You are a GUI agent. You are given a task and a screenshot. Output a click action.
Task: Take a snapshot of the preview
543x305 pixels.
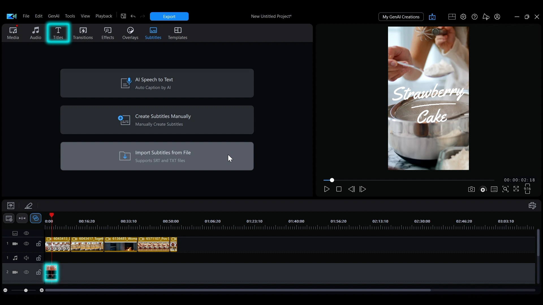(471, 189)
